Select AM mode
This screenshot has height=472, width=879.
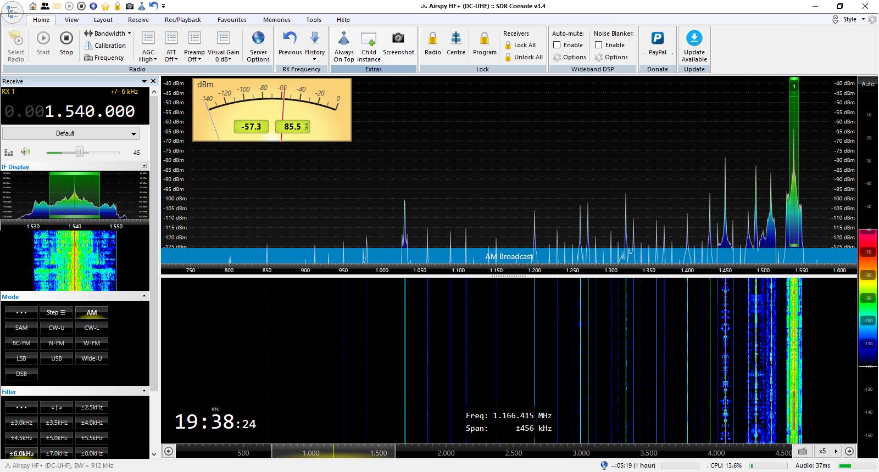click(92, 312)
